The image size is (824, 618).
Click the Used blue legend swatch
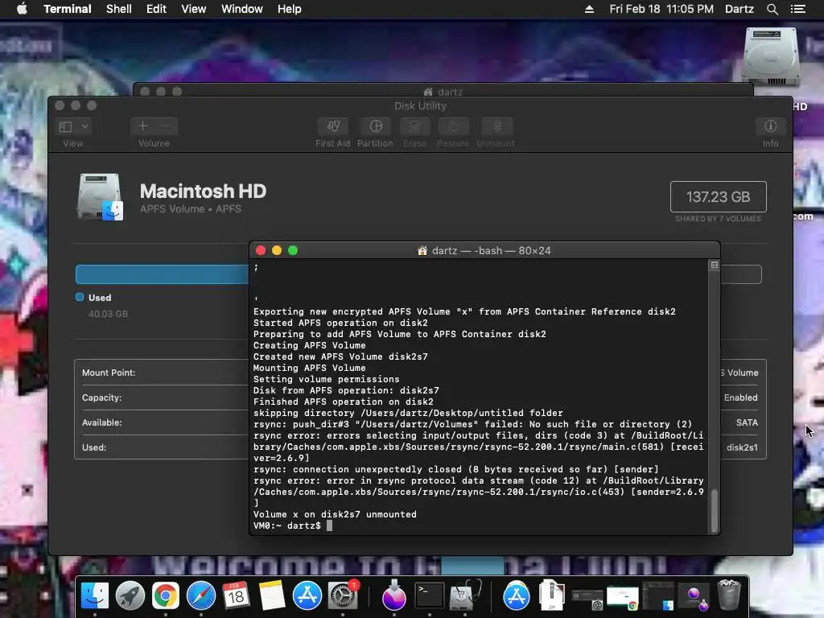tap(80, 297)
